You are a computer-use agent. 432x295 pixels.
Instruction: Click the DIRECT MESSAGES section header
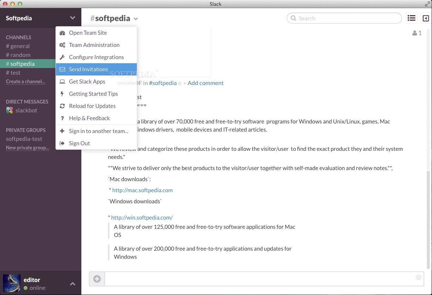tap(27, 102)
